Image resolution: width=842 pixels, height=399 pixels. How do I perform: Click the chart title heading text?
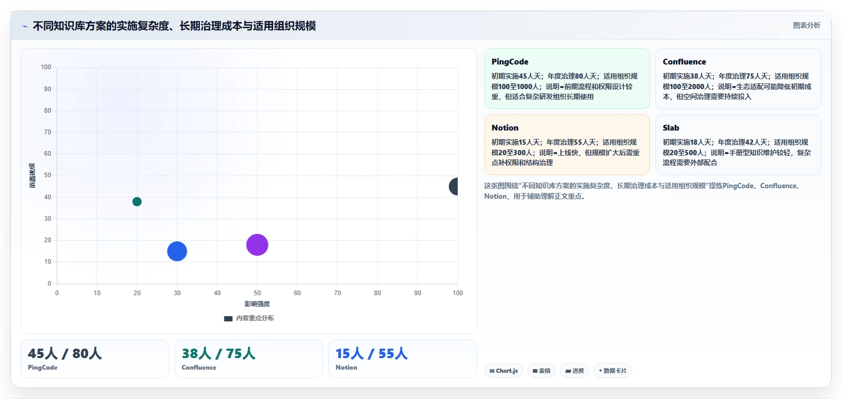coord(174,26)
